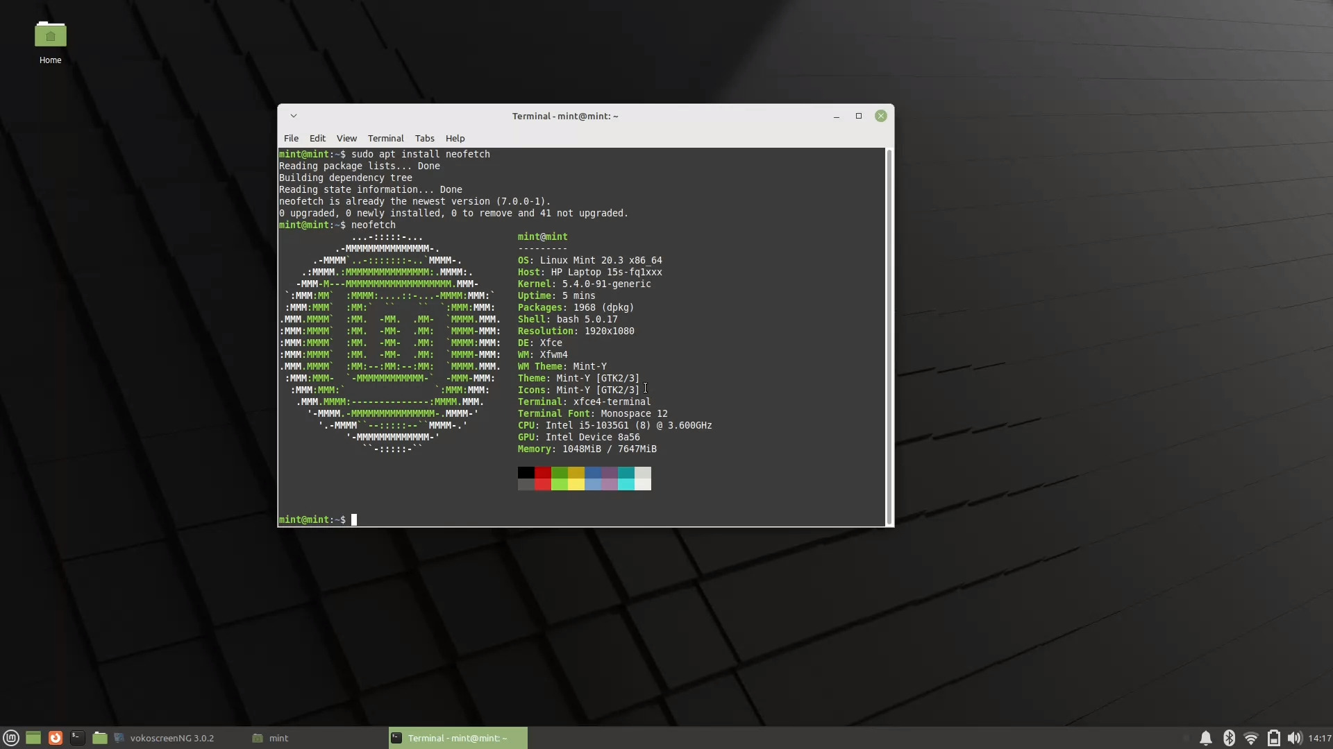Open the Bluetooth tray icon
The image size is (1333, 749).
[1229, 737]
